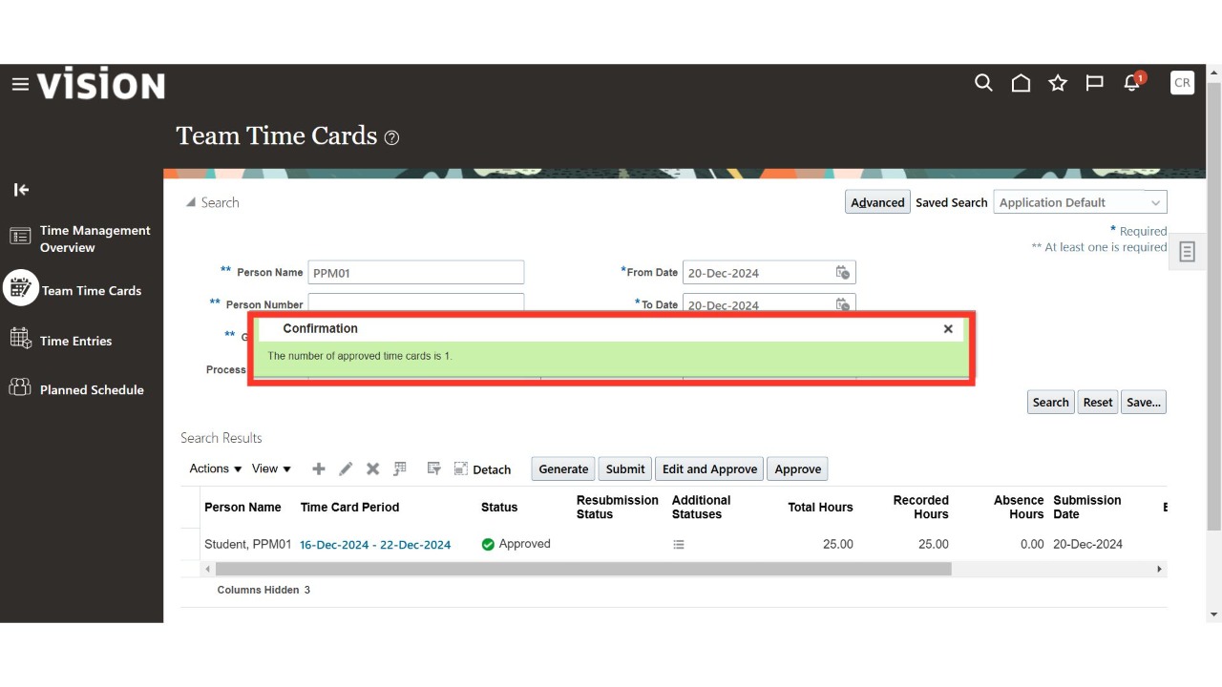Collapse the left sidebar panel
This screenshot has width=1222, height=687.
pos(21,190)
